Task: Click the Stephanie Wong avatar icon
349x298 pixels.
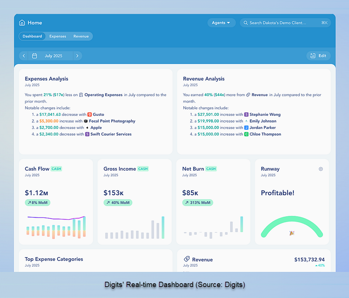Action: [x=246, y=115]
